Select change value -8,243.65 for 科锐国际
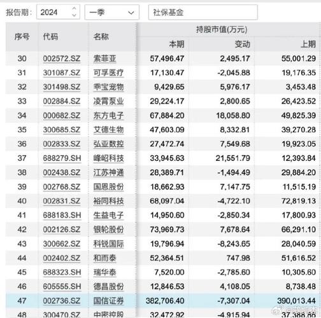This screenshot has width=321, height=318. 234,244
